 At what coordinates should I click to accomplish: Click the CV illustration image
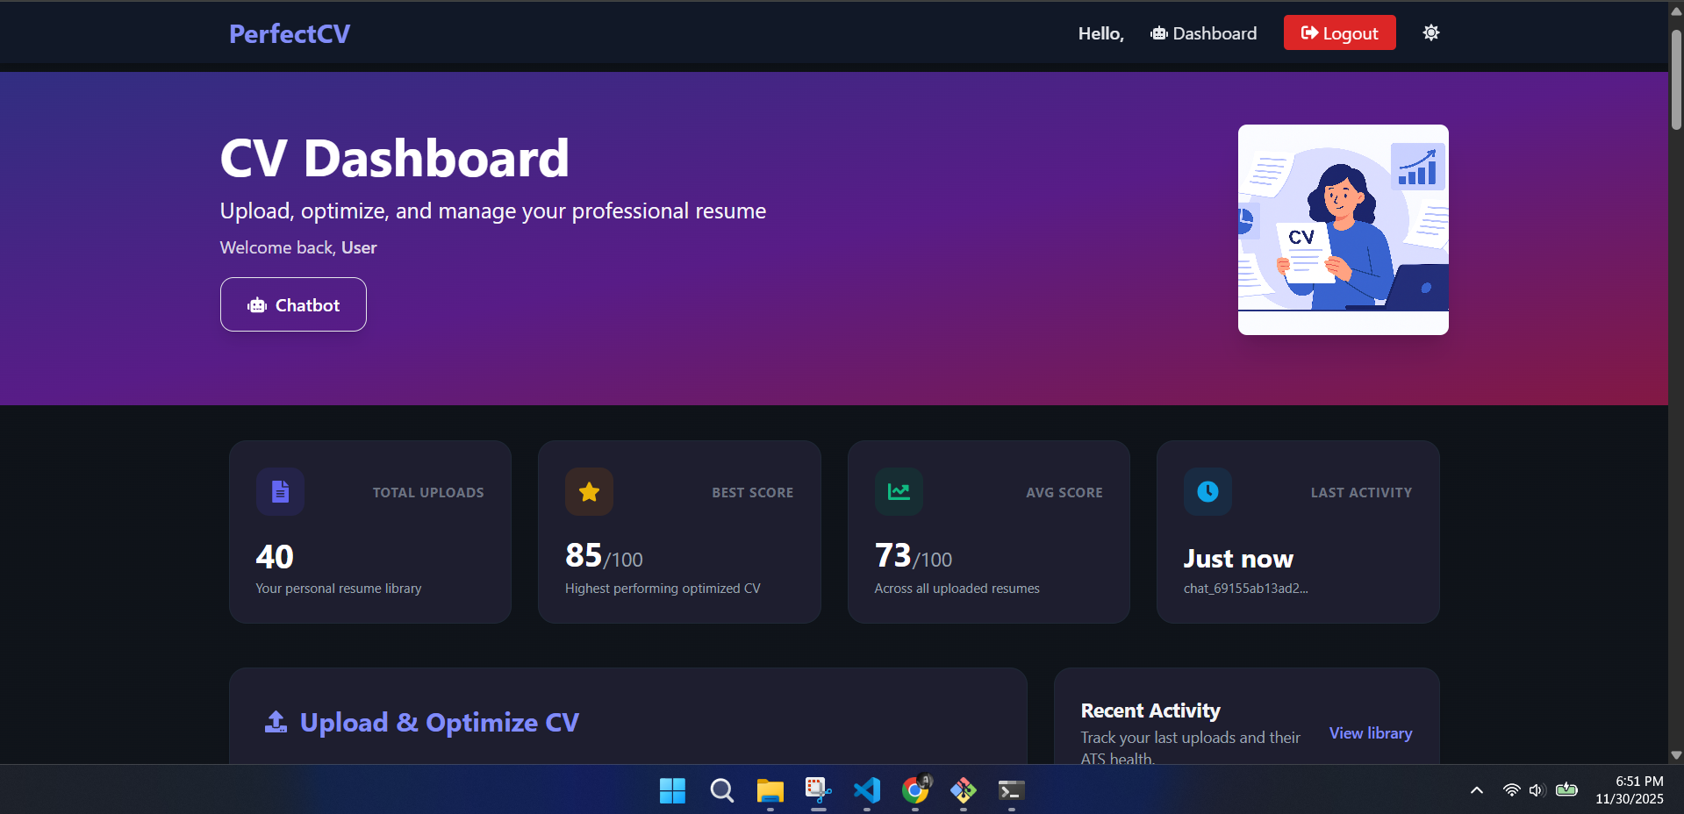[x=1343, y=230]
